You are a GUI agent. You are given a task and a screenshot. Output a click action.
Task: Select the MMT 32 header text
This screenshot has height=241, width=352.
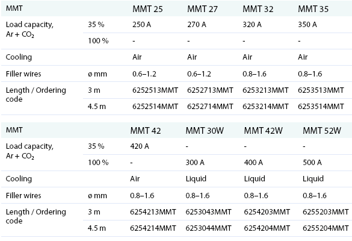click(258, 9)
